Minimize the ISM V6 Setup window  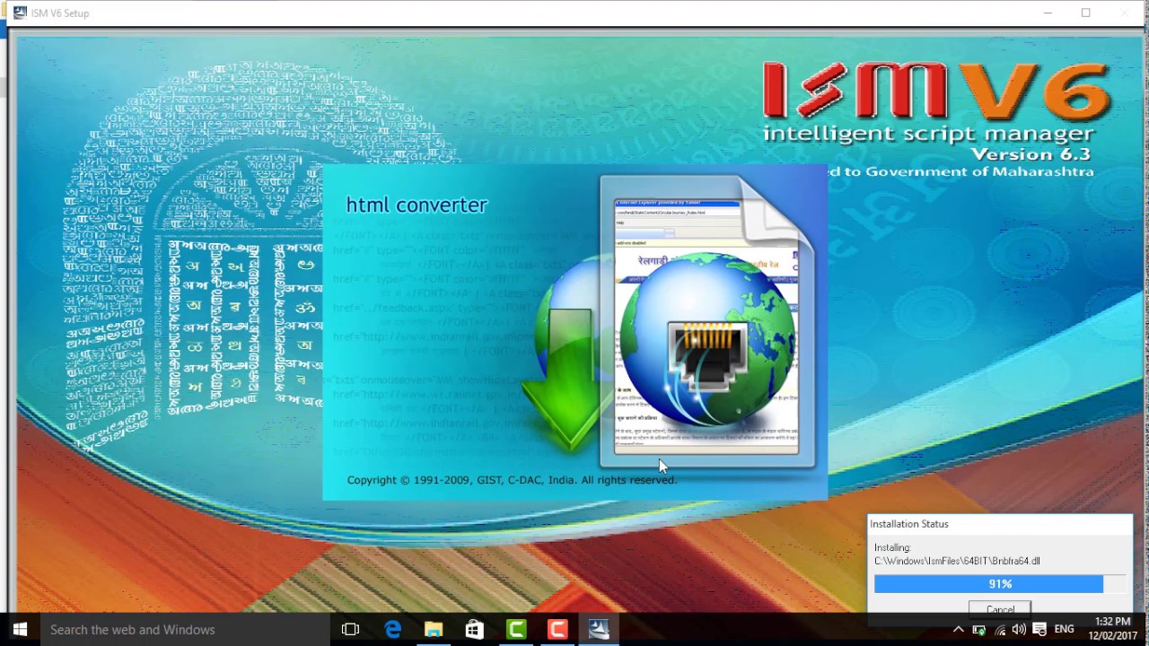coord(1048,13)
